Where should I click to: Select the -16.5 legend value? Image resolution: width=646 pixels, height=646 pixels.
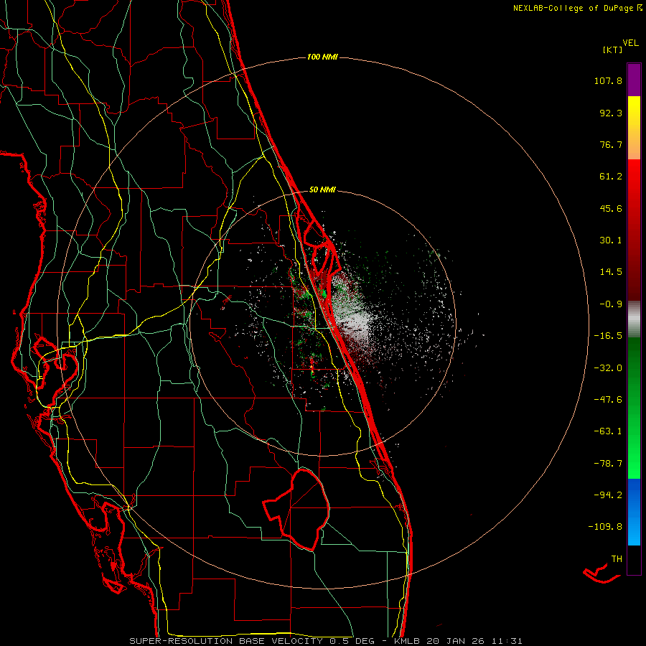pos(608,336)
